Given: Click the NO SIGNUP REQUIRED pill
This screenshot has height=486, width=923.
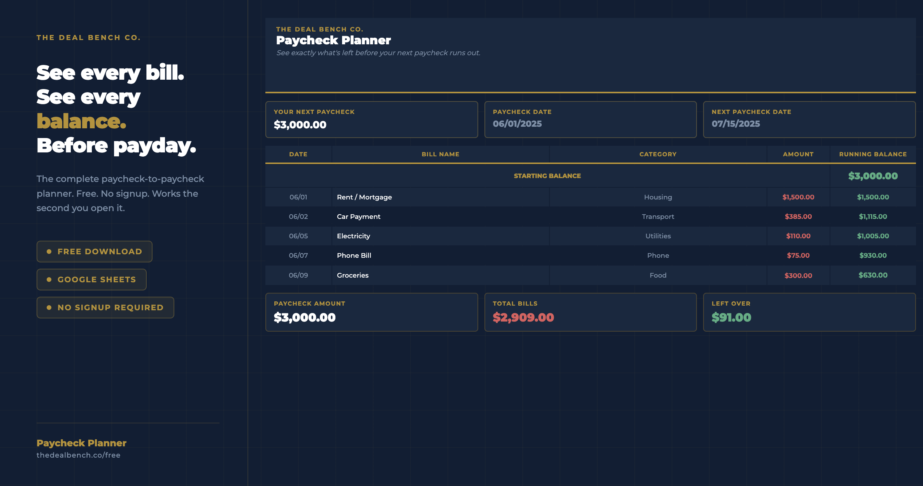Looking at the screenshot, I should (x=105, y=308).
